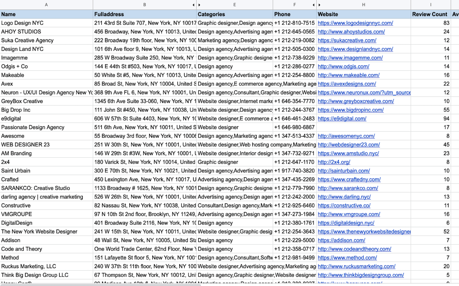Select review count 83 for Logo Design NYC
The height and width of the screenshot is (286, 459).
[x=431, y=23]
